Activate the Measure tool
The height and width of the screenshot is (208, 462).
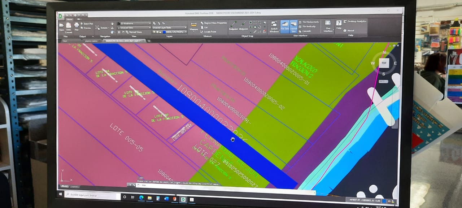click(194, 26)
